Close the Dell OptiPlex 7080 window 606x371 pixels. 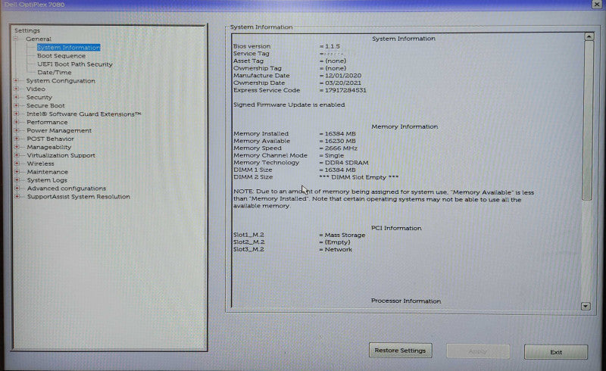[597, 5]
